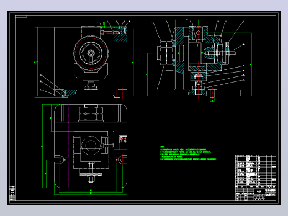
Task: Click the plan view at lower left
Action: coord(85,148)
